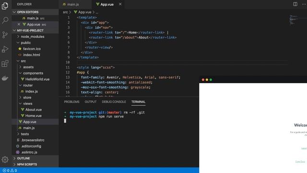Select main.js in the Open Editors list

[35, 18]
